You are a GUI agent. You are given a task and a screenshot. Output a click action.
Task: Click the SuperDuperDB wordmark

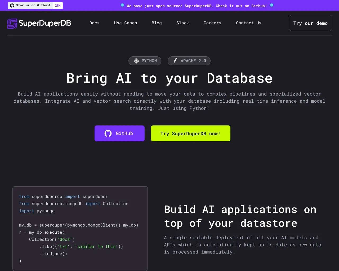click(45, 24)
